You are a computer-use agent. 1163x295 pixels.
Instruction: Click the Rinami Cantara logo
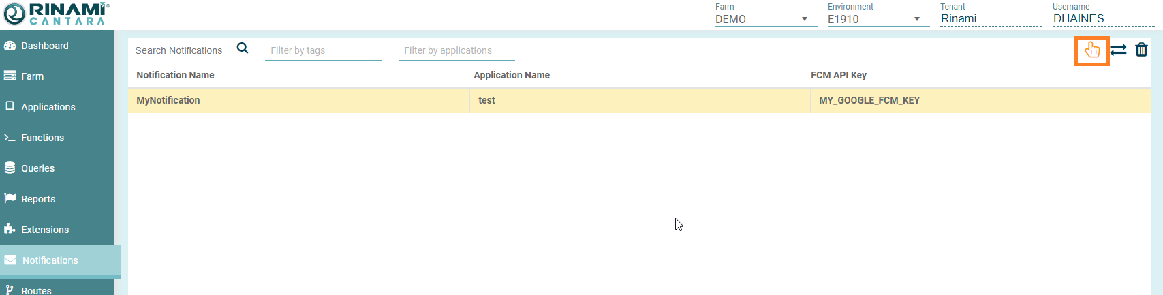click(x=56, y=14)
